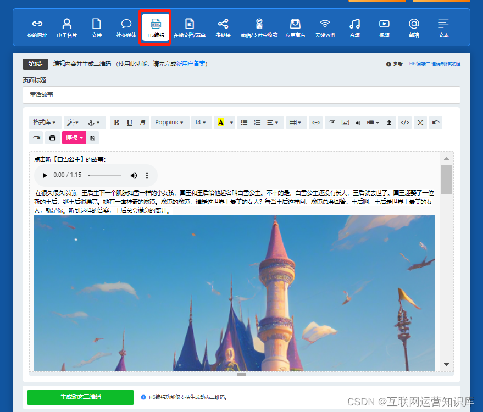
Task: Click the castle illustration image
Action: click(x=235, y=293)
